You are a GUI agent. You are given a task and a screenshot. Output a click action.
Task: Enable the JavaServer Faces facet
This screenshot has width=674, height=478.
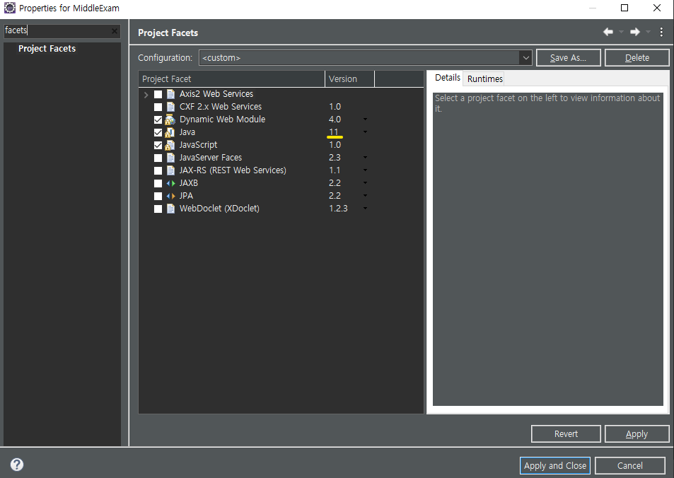[x=158, y=157]
